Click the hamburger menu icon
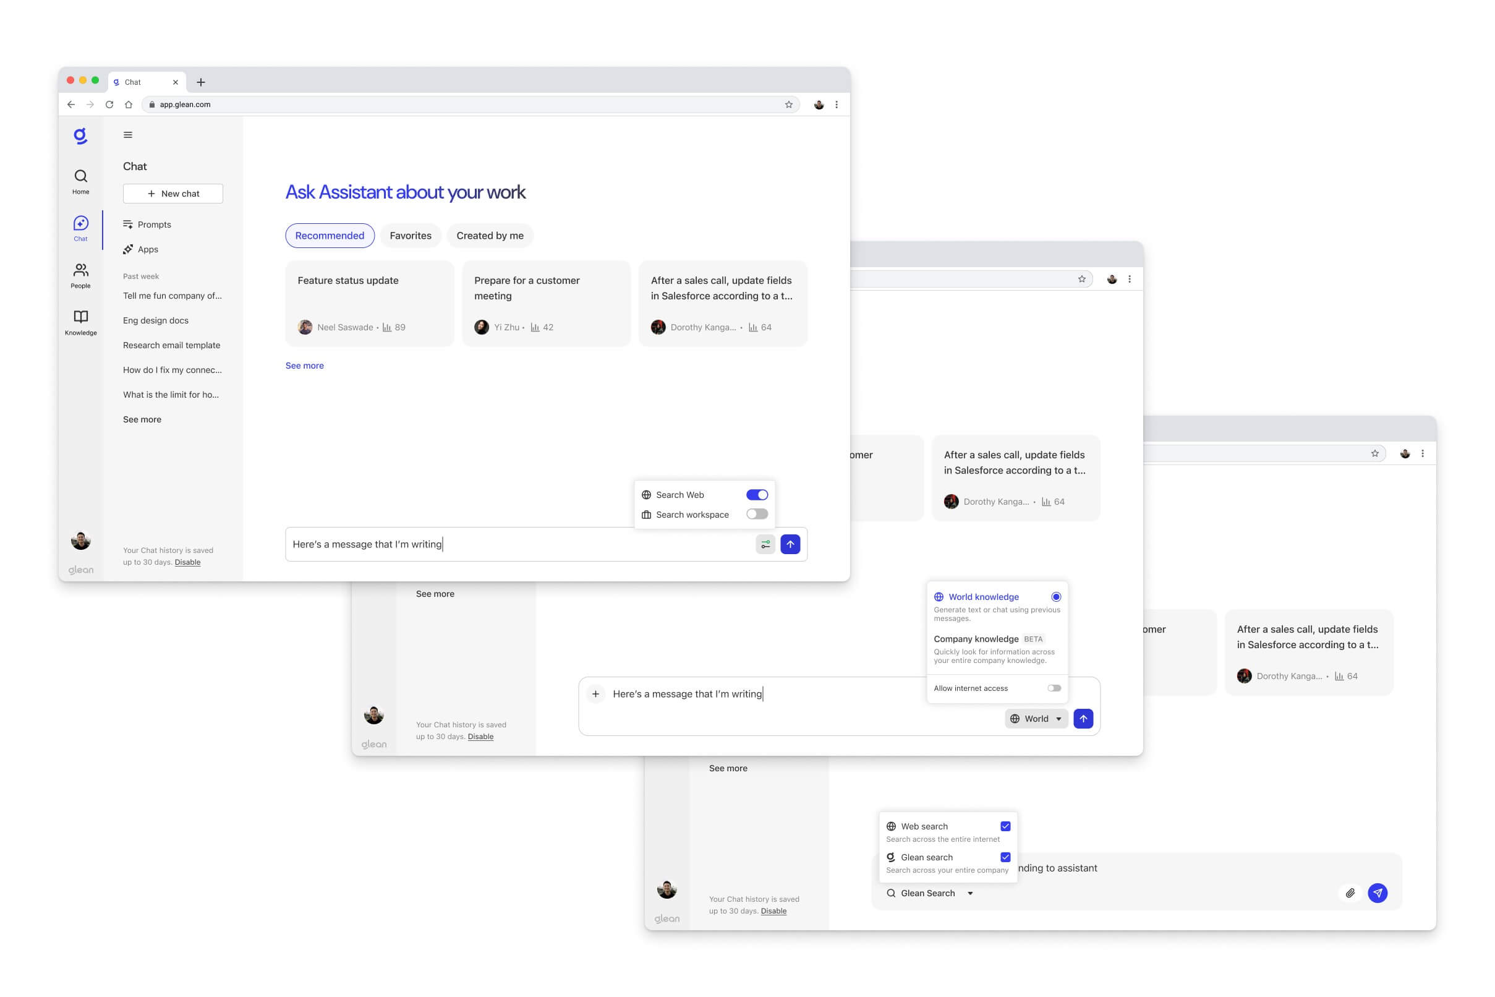The height and width of the screenshot is (997, 1495). (x=128, y=135)
